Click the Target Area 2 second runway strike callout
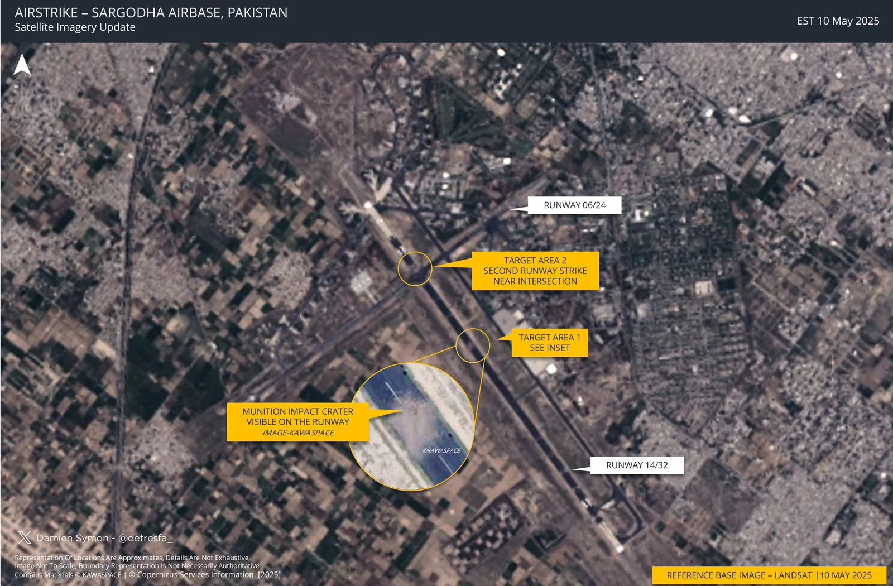This screenshot has height=586, width=893. [535, 271]
